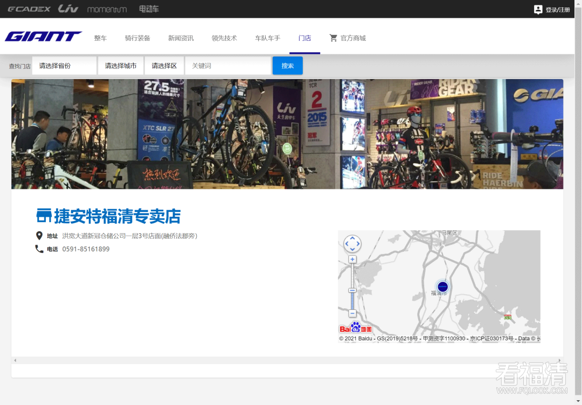The image size is (582, 405).
Task: Expand the 请选择省份 province dropdown
Action: point(64,66)
